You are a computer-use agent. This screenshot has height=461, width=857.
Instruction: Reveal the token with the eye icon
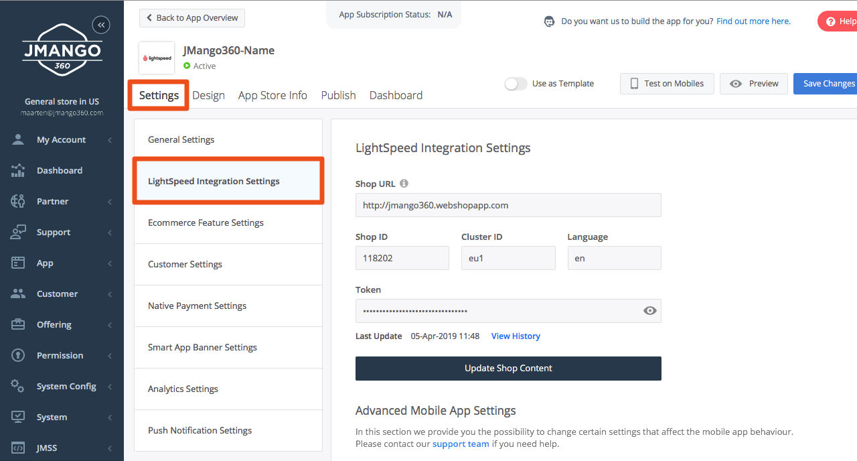coord(649,311)
